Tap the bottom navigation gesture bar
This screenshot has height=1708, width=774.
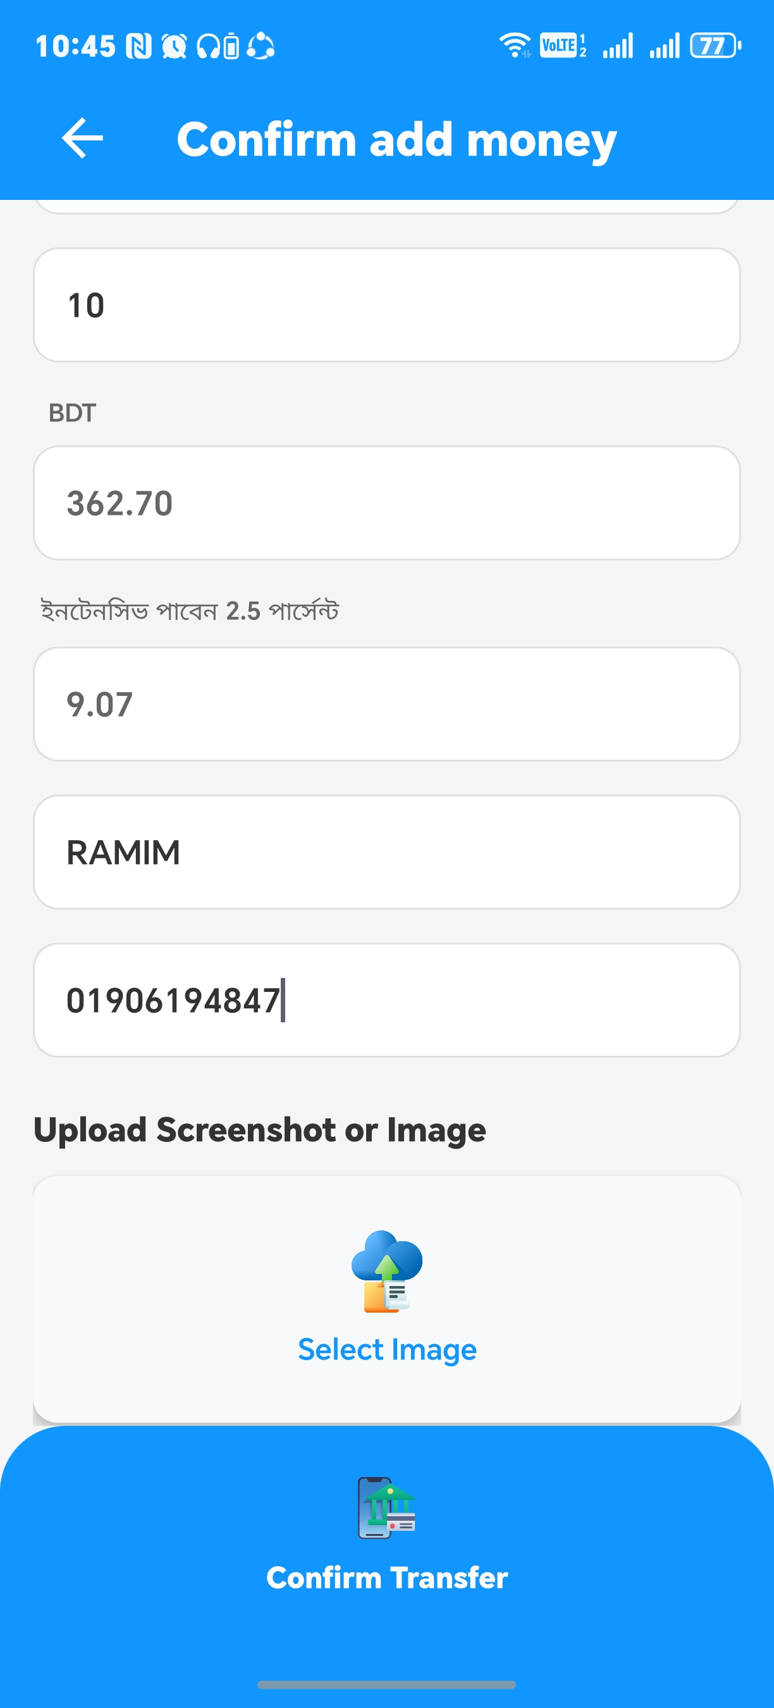coord(387,1684)
